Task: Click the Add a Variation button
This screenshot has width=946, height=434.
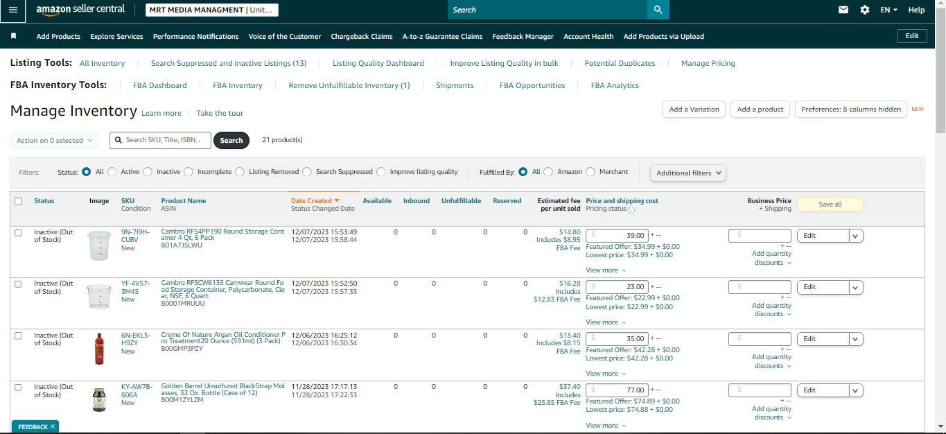Action: coord(694,110)
